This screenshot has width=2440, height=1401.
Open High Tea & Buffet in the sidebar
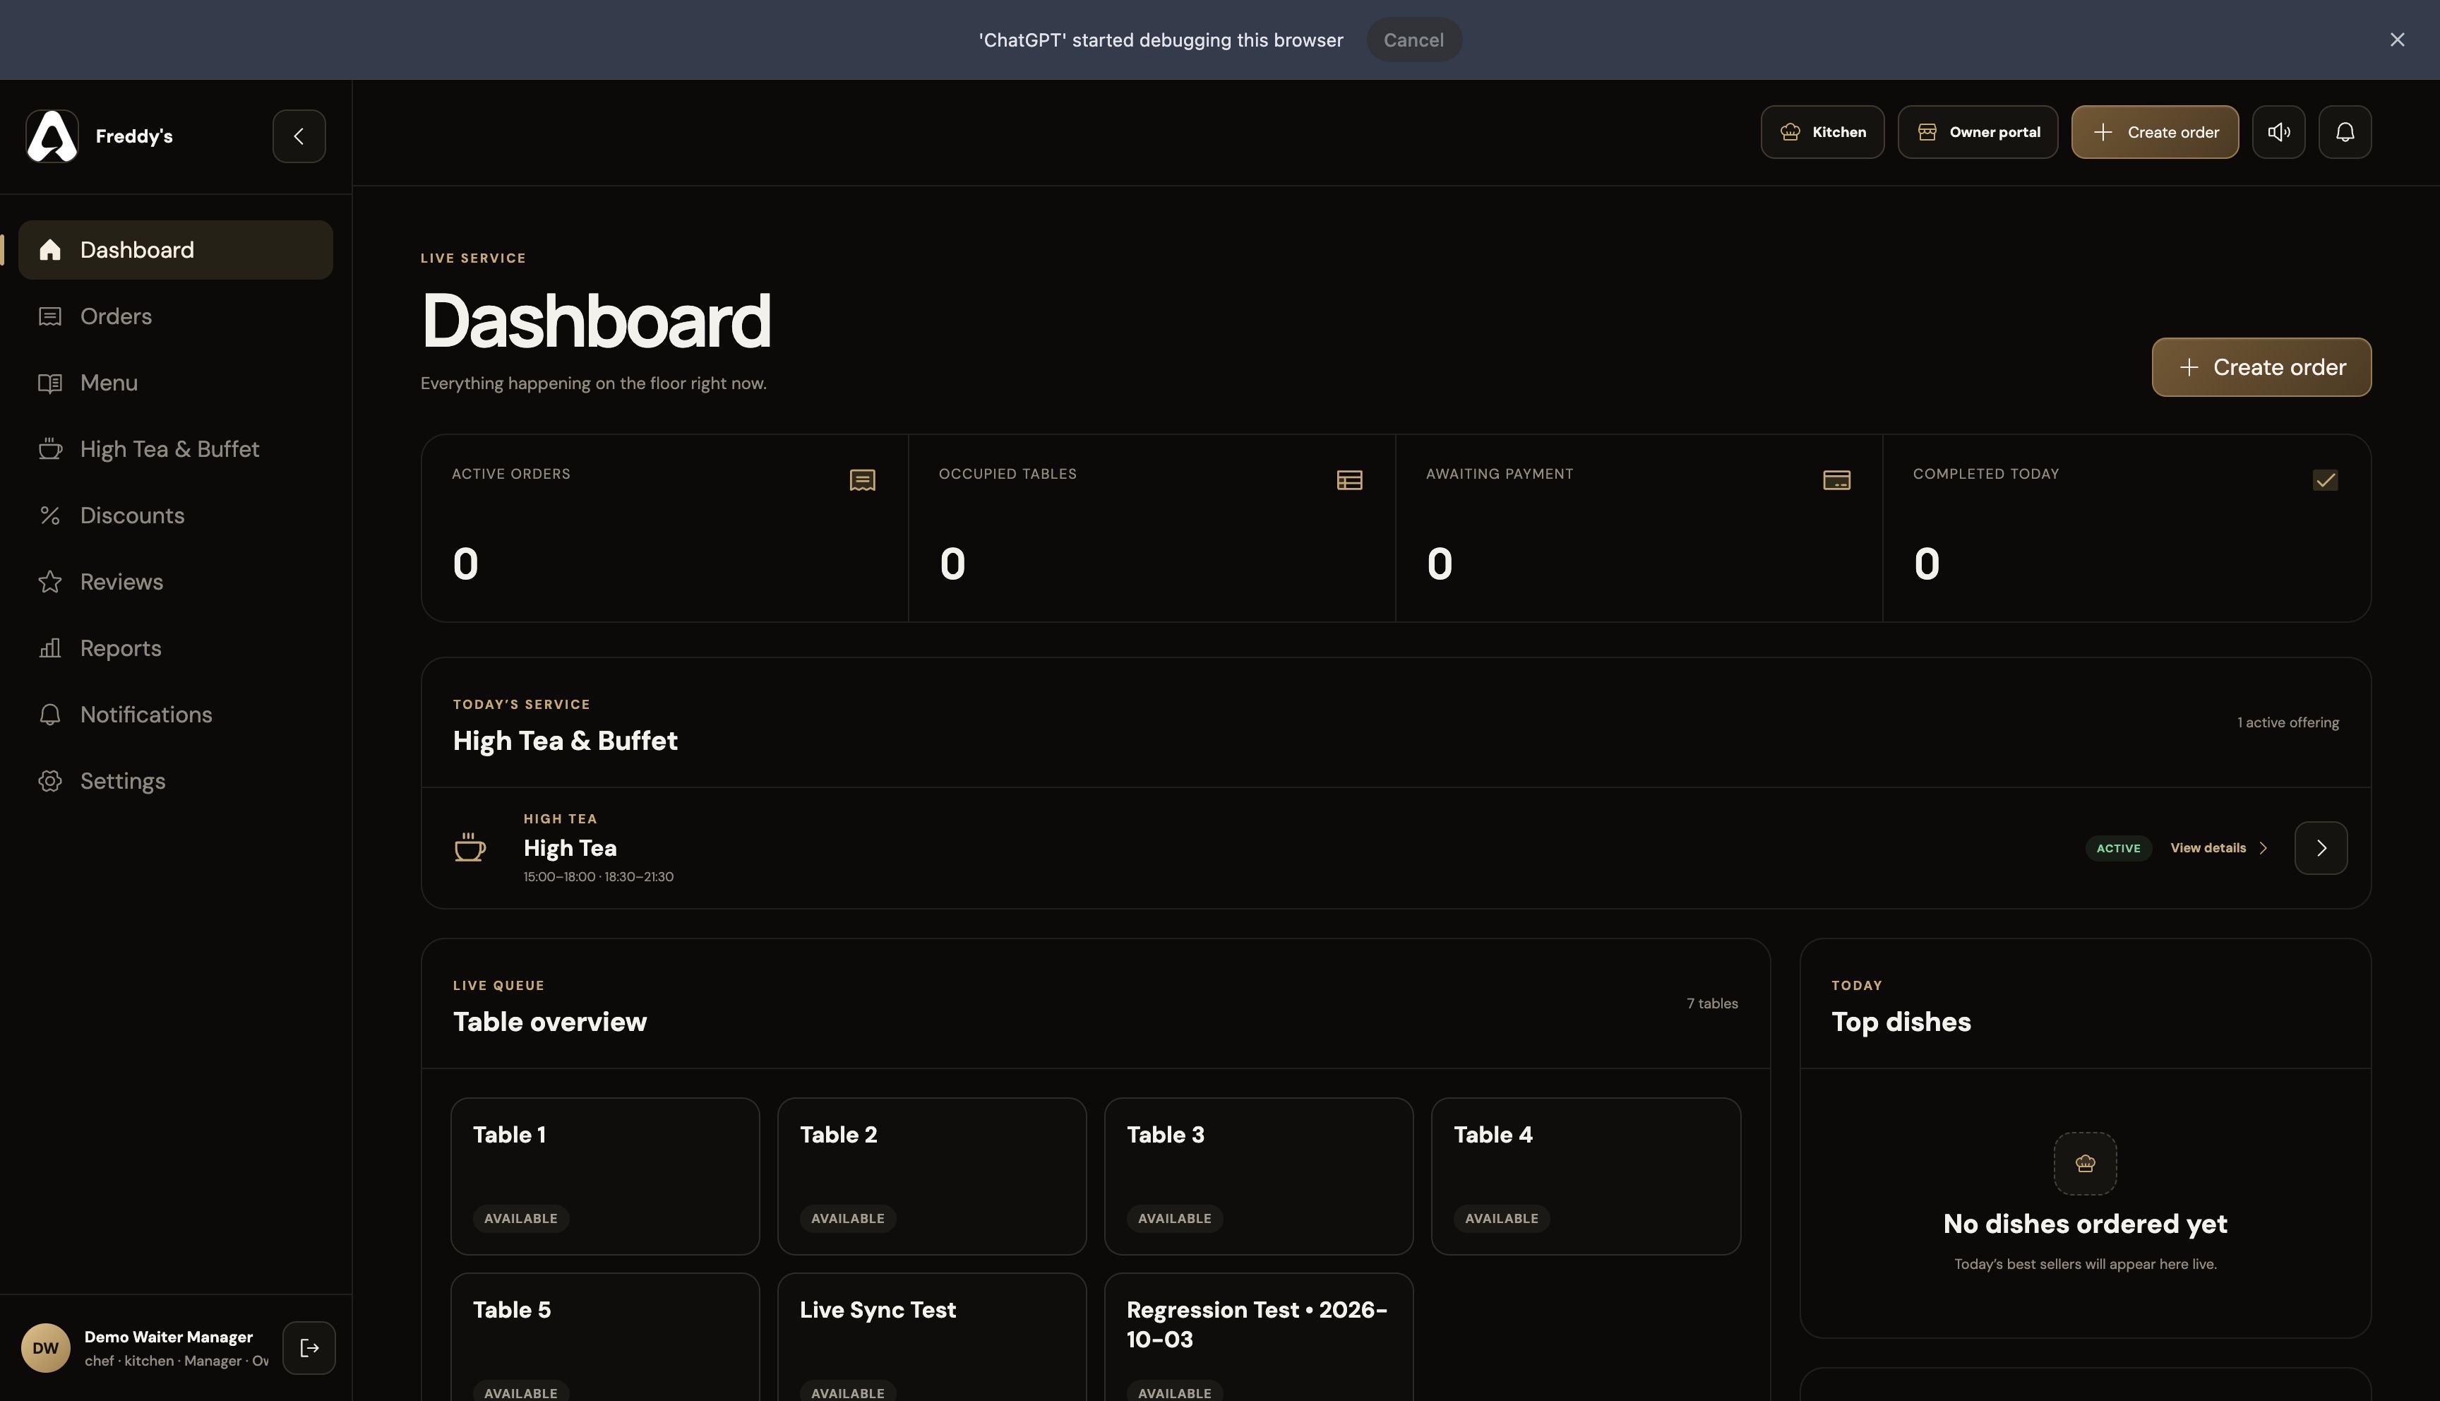click(x=175, y=449)
